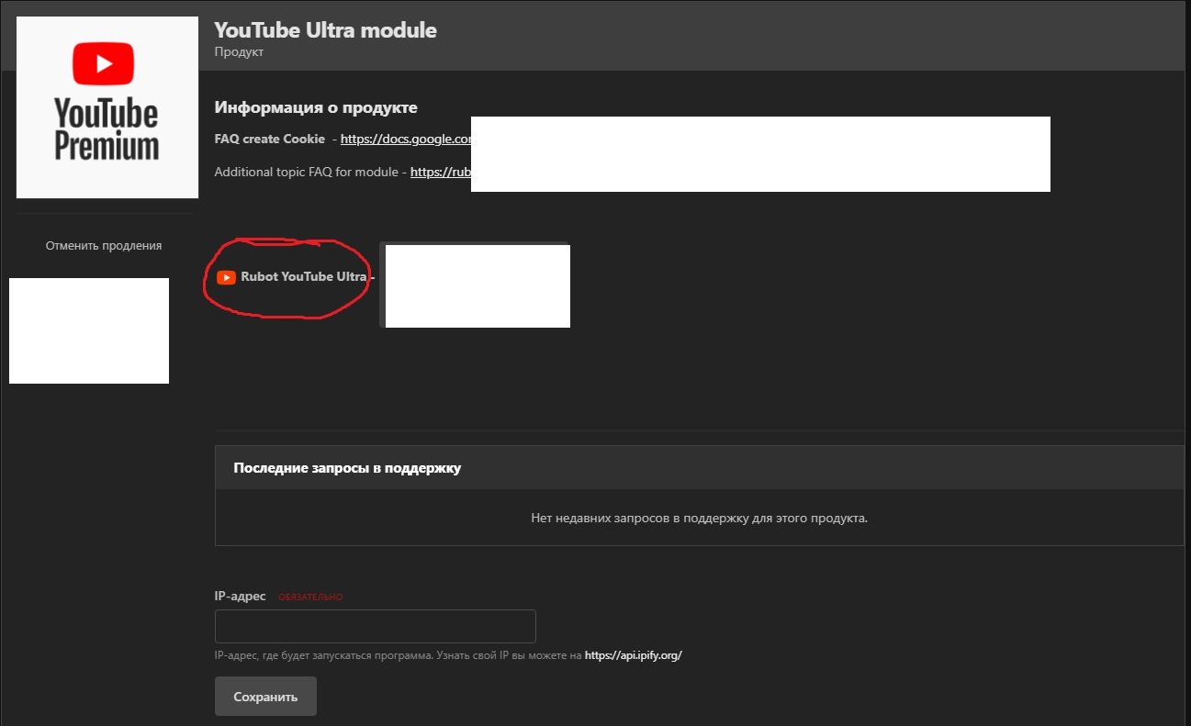This screenshot has height=726, width=1191.
Task: Select the YouTube Premium wordmark in product image
Action: [107, 130]
